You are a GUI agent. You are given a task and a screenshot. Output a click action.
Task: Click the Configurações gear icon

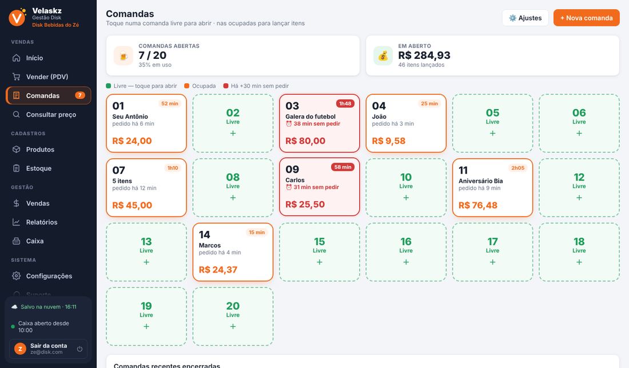(x=16, y=276)
